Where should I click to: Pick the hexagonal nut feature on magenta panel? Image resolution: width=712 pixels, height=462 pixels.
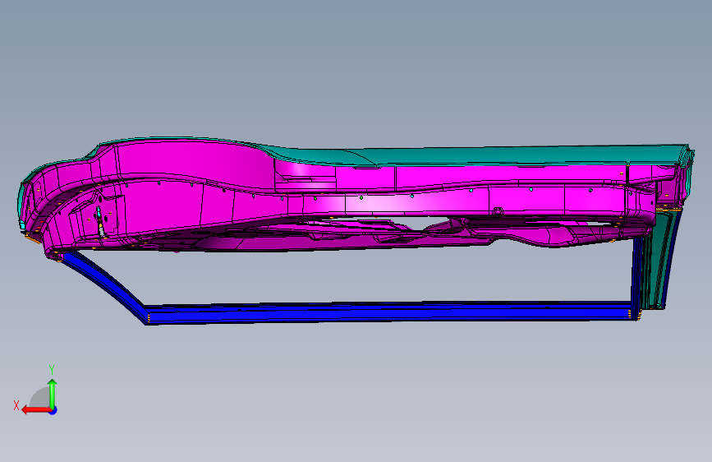coord(498,212)
